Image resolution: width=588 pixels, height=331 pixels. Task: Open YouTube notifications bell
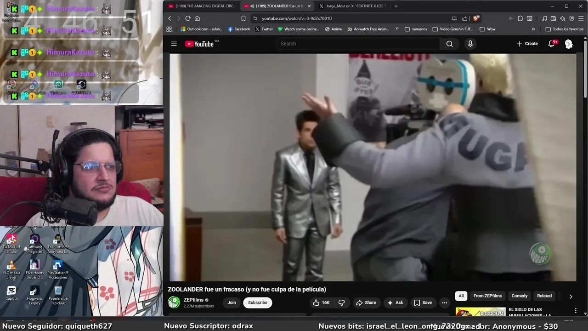point(551,44)
